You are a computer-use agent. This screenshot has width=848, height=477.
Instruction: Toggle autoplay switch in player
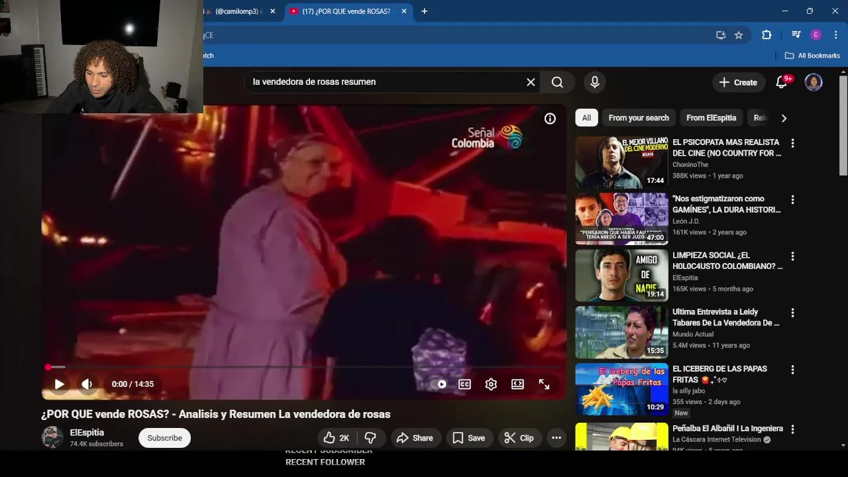click(x=439, y=384)
